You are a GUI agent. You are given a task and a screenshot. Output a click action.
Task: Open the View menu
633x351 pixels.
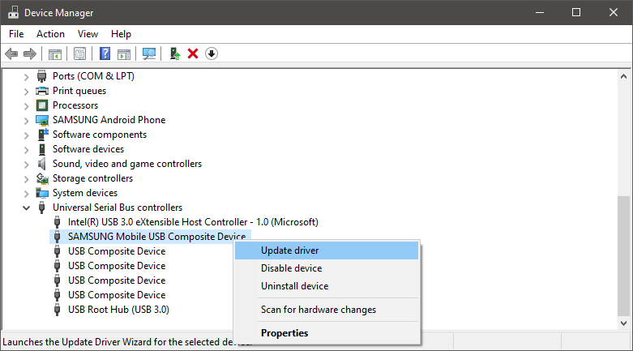click(88, 34)
